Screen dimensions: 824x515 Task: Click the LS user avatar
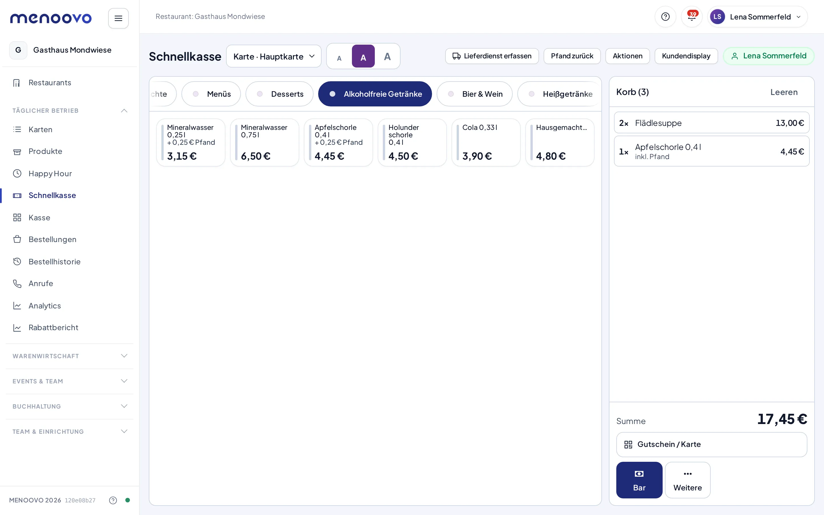coord(717,17)
